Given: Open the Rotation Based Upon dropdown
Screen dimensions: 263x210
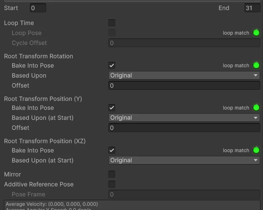Looking at the screenshot, I should (x=184, y=75).
